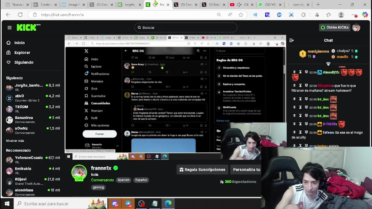
Task: Timeout D13GOD with hourglass icon
Action: (300, 124)
